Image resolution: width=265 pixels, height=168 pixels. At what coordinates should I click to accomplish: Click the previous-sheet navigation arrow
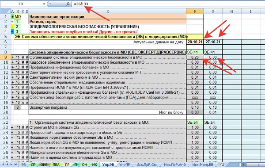(x=7, y=164)
